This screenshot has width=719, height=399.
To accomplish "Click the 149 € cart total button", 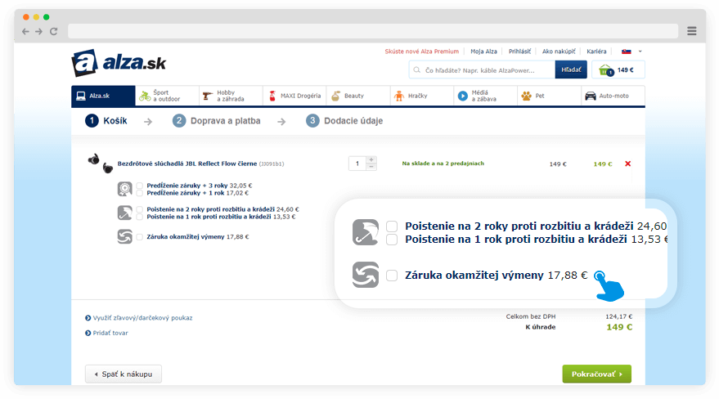I will [x=618, y=70].
